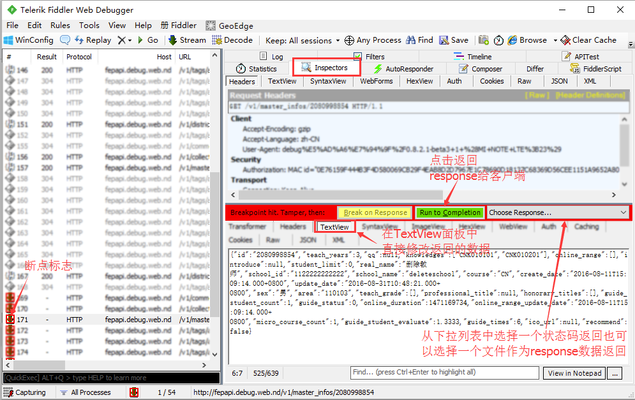
Task: Click All Processes filter in status bar
Action: 86,392
